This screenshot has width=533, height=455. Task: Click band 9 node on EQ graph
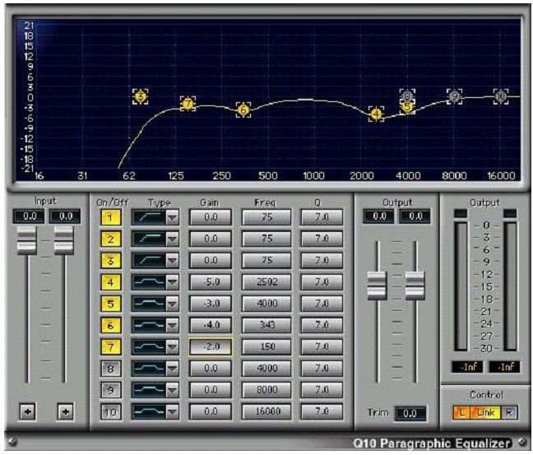[455, 97]
